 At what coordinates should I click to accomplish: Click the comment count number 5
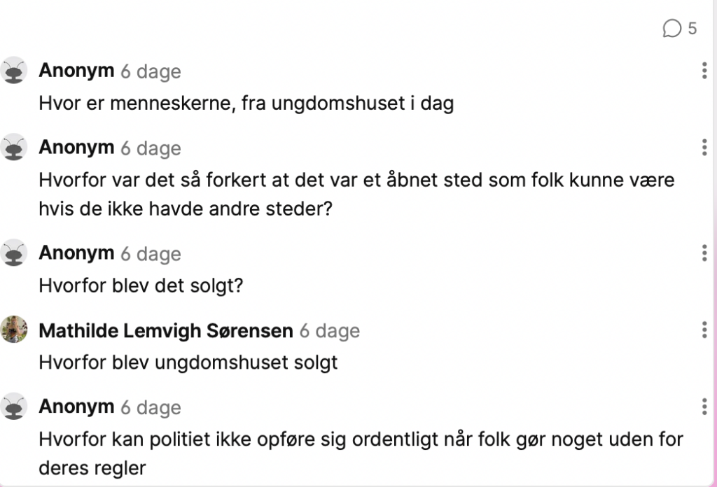pyautogui.click(x=692, y=28)
